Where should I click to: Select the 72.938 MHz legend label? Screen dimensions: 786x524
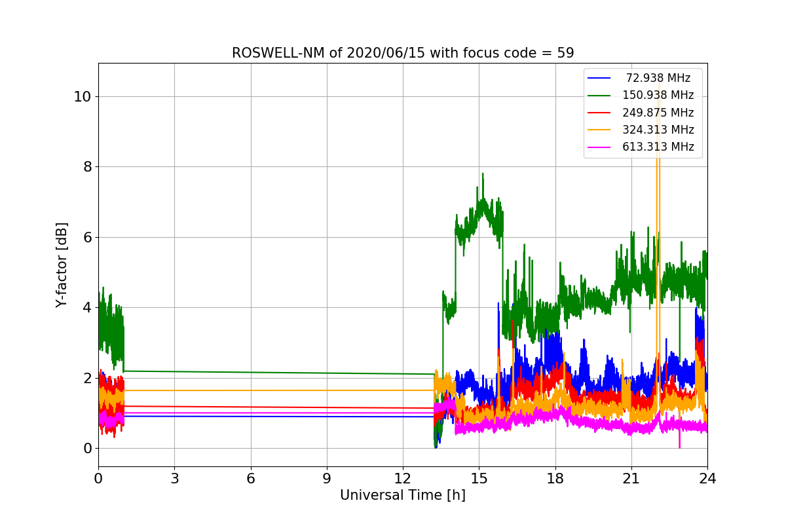tap(658, 78)
